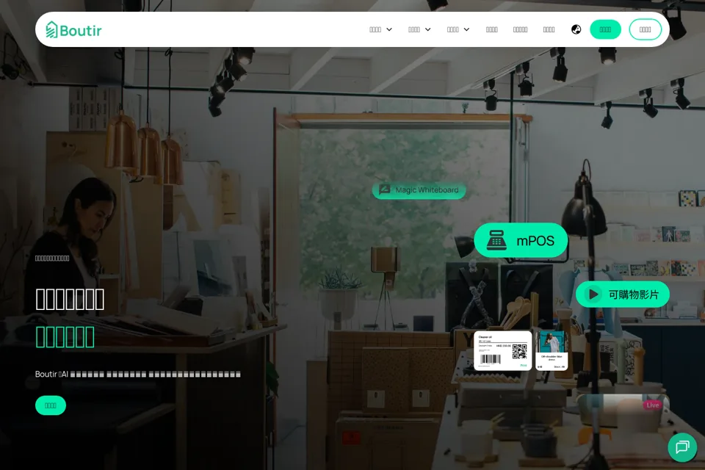
Task: Expand the middle navbar dropdown chevron
Action: coord(428,29)
